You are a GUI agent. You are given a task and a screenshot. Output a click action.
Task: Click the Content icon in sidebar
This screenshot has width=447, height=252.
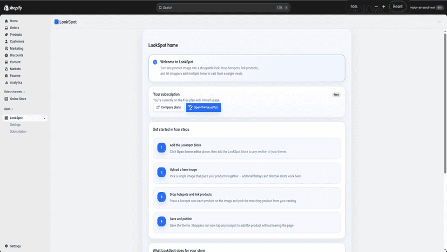click(6, 62)
